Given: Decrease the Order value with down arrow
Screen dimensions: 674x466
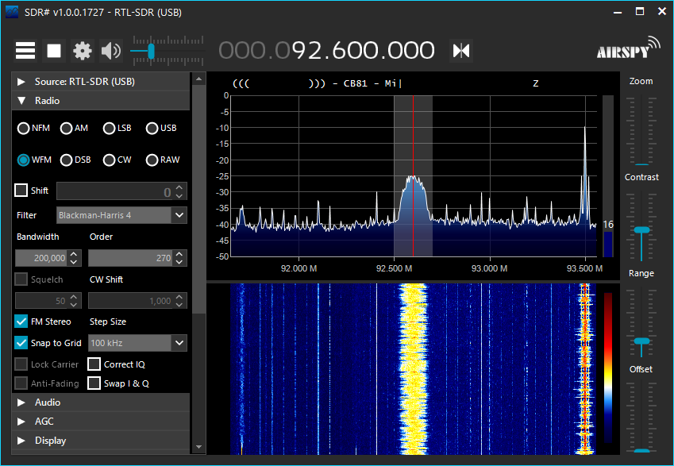Looking at the screenshot, I should pyautogui.click(x=180, y=262).
